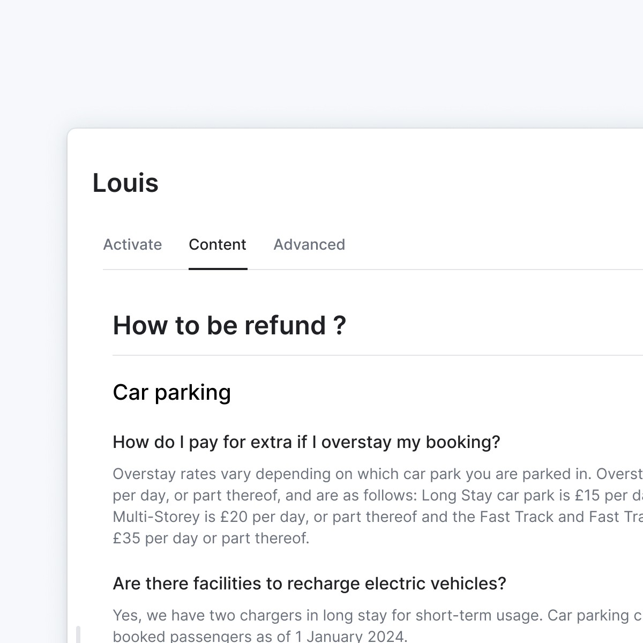
Task: Click the Louis page title
Action: point(125,183)
